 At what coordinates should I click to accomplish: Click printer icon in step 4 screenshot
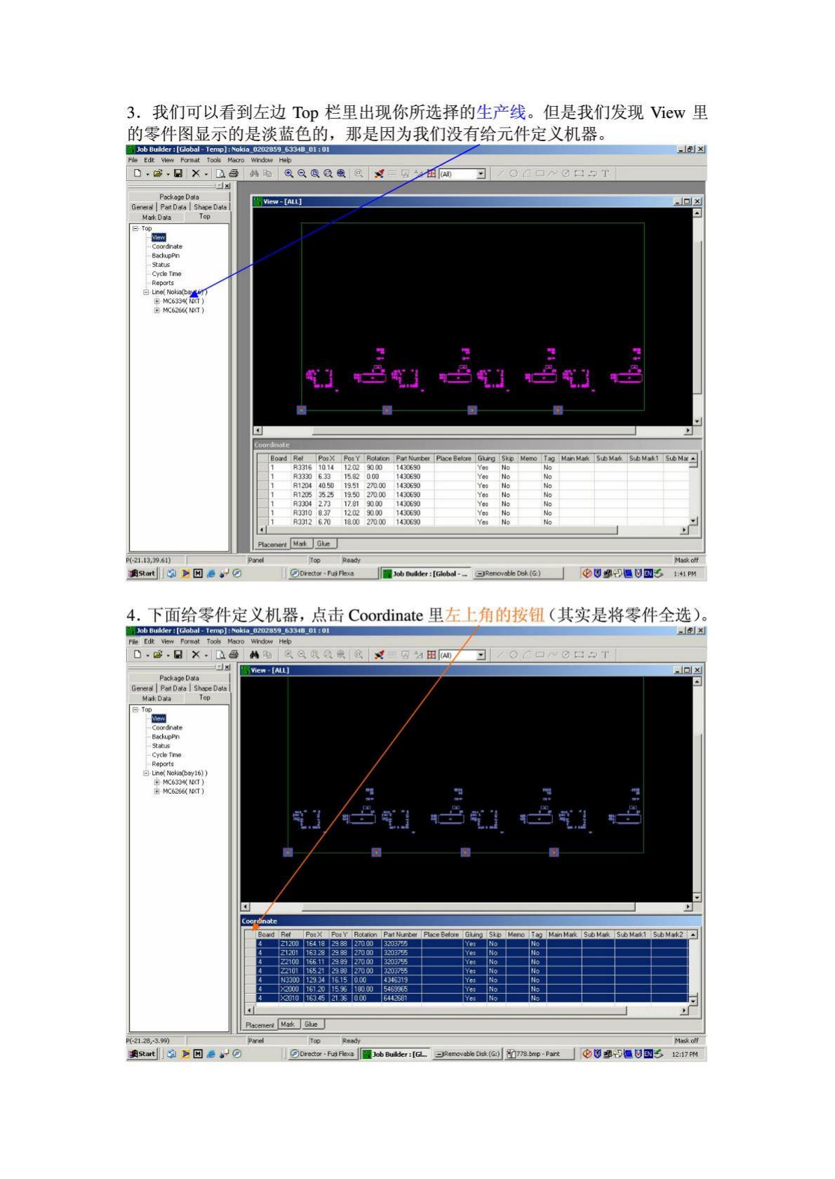234,655
